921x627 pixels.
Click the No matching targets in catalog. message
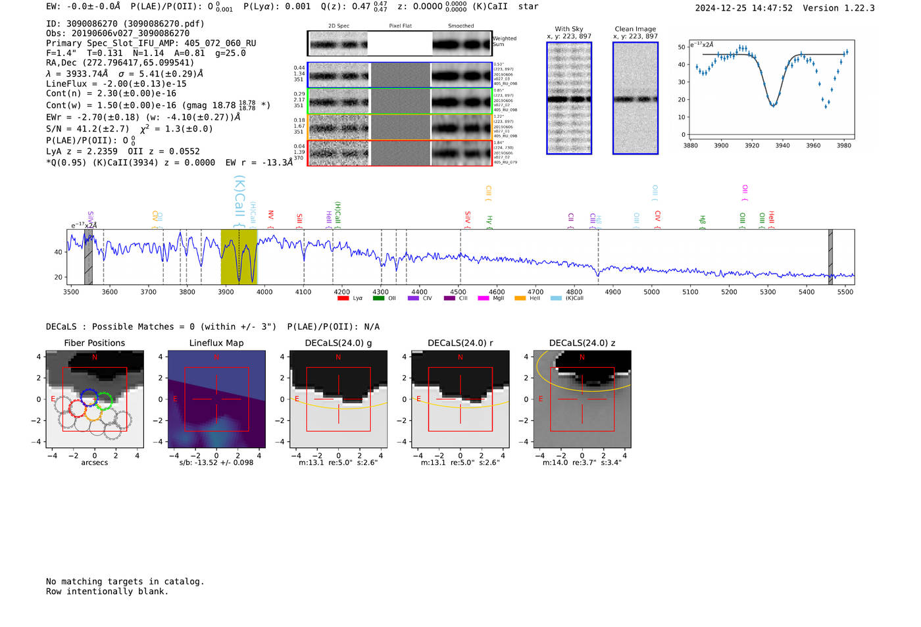pyautogui.click(x=125, y=582)
